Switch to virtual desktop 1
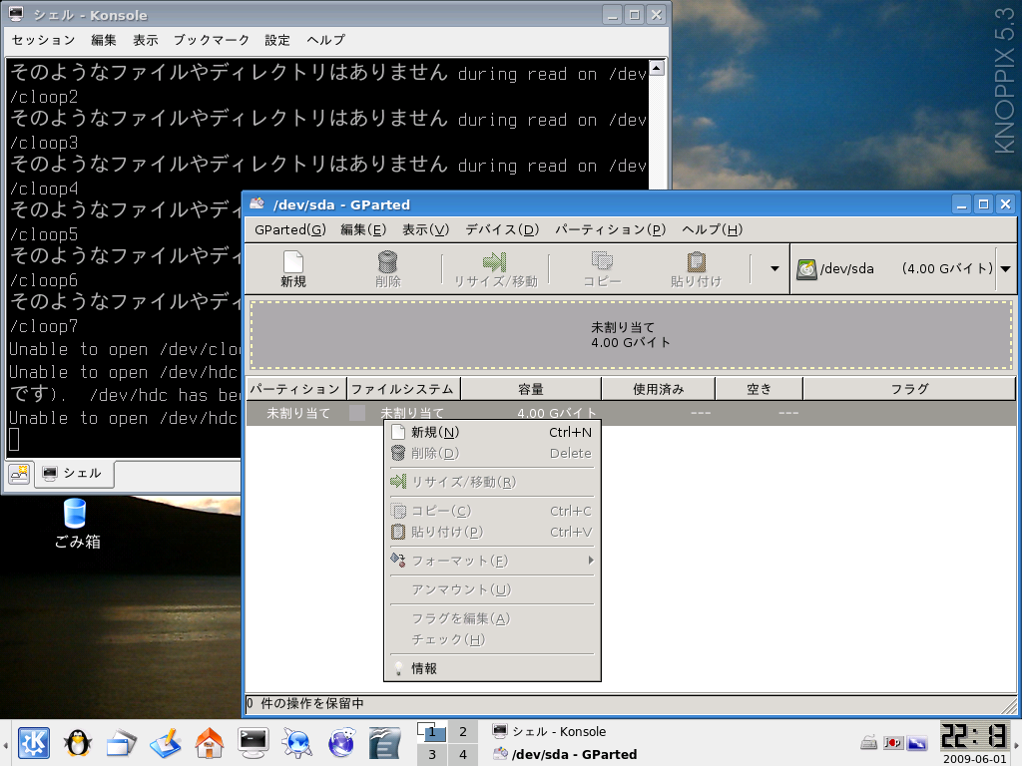 click(431, 731)
